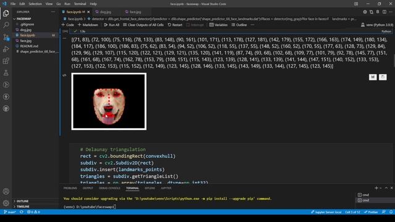The image size is (395, 222).
Task: Open the Explorer view in activity bar
Action: pyautogui.click(x=6, y=14)
